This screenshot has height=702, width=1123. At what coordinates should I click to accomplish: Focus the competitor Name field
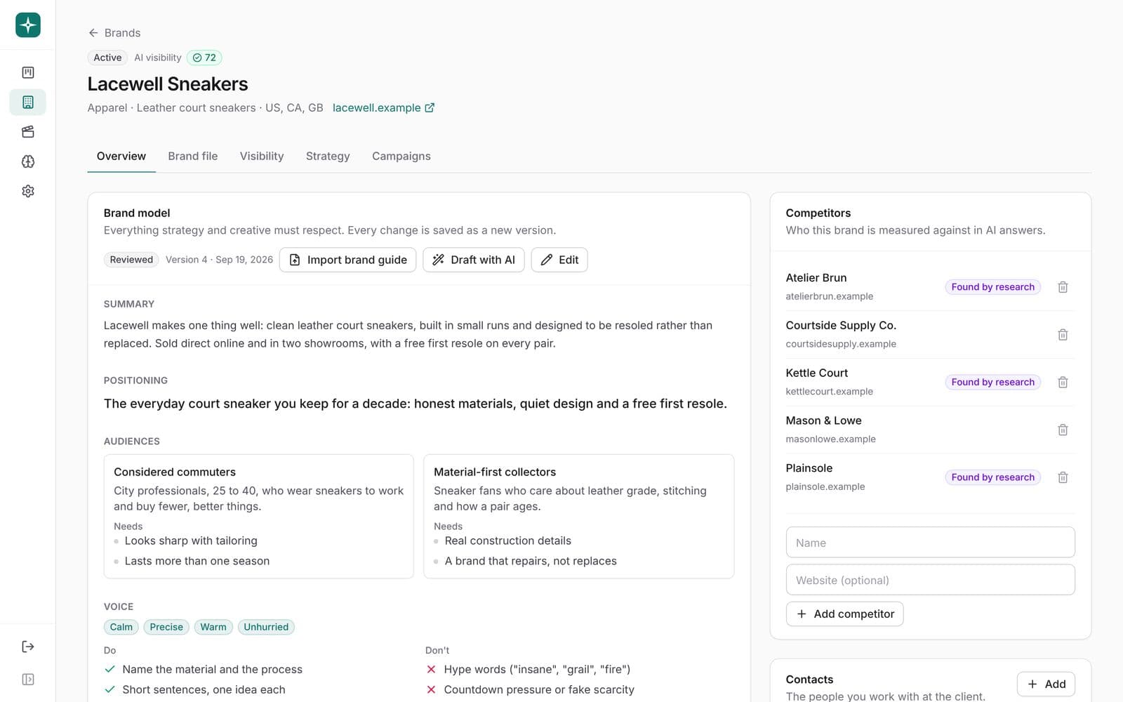[x=931, y=543]
